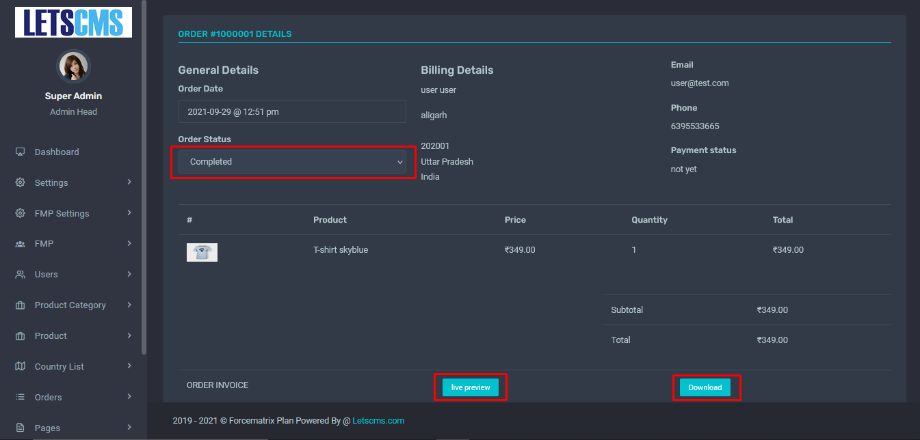Click the Users people icon

pyautogui.click(x=21, y=274)
